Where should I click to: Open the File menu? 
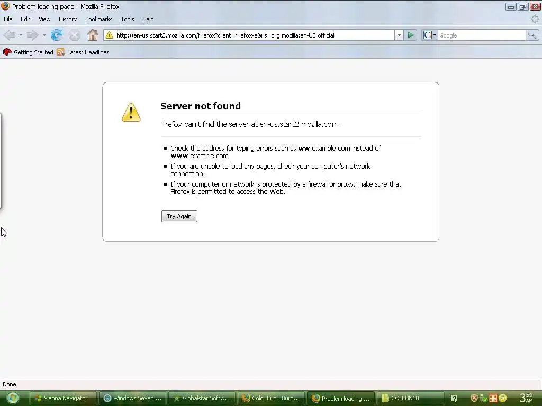pos(8,19)
